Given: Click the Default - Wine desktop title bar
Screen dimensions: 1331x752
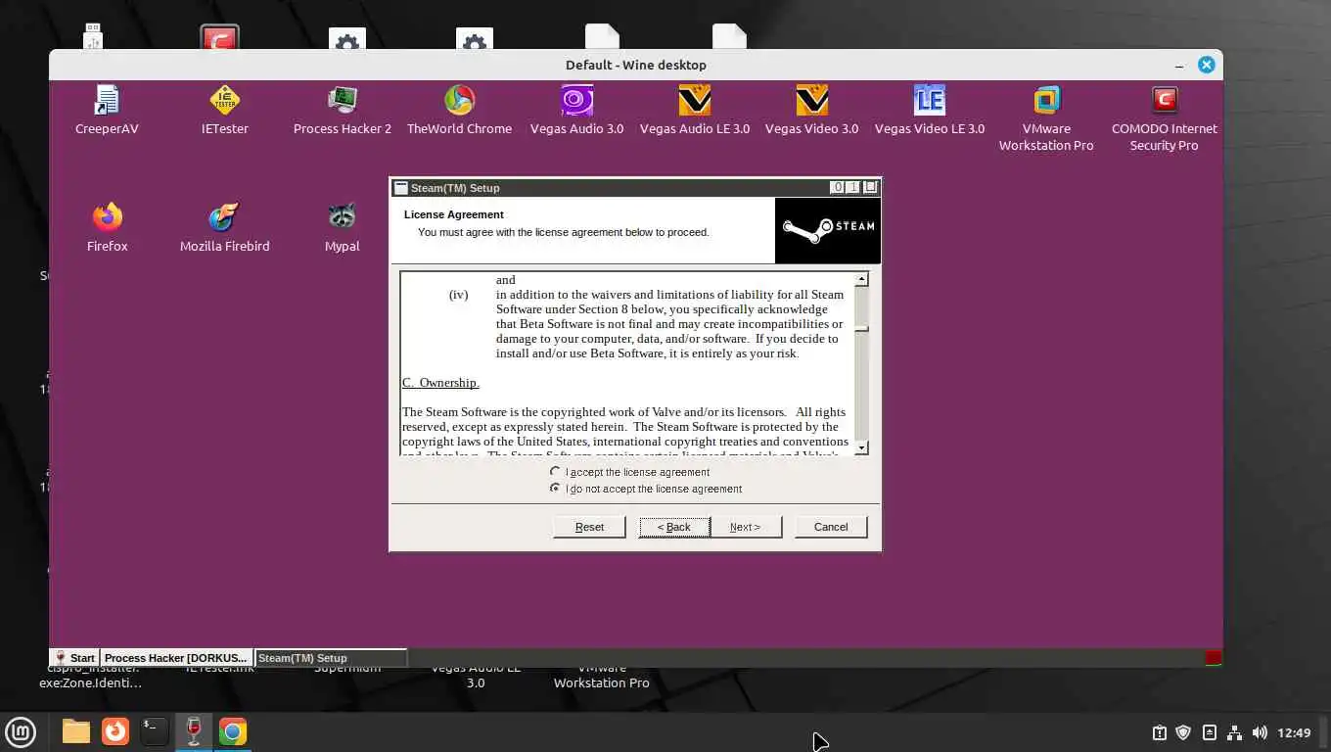Looking at the screenshot, I should 635,65.
